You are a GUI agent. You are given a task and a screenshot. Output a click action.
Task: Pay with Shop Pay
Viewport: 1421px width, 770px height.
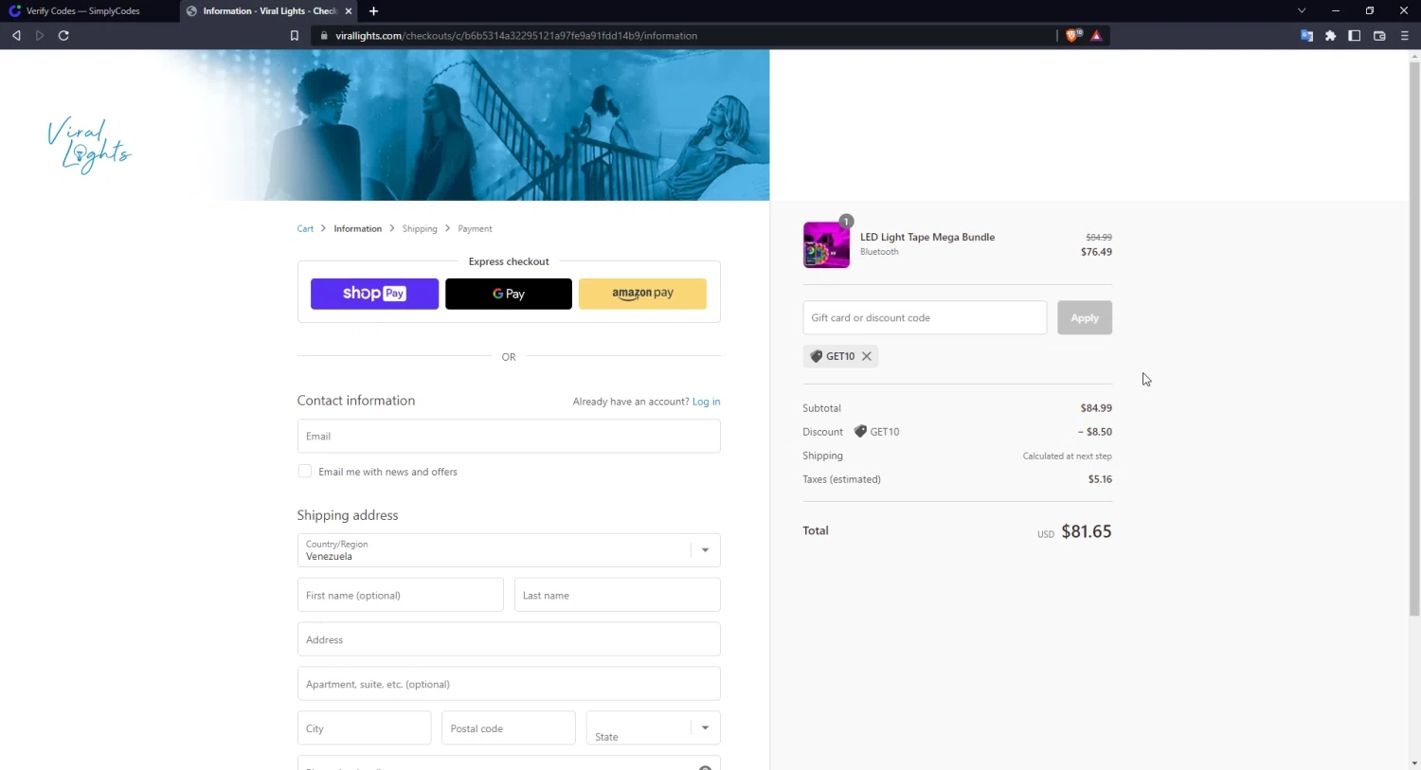pyautogui.click(x=374, y=294)
